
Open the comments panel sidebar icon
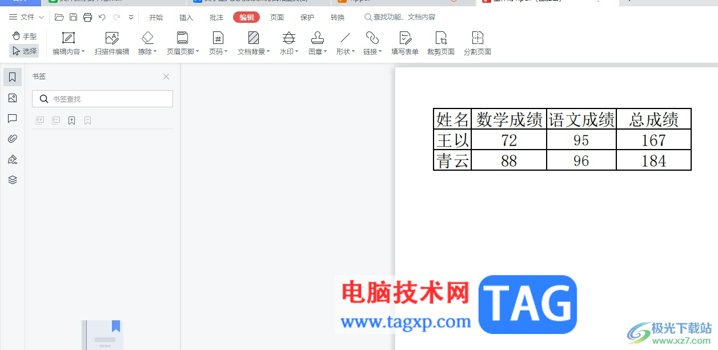coord(13,119)
